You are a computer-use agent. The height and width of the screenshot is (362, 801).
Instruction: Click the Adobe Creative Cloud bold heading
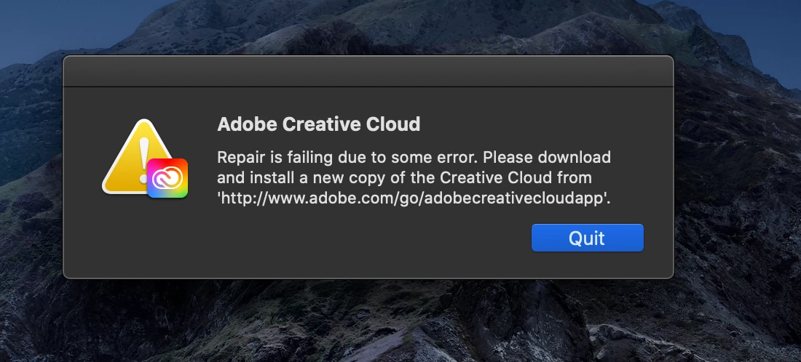(x=319, y=124)
